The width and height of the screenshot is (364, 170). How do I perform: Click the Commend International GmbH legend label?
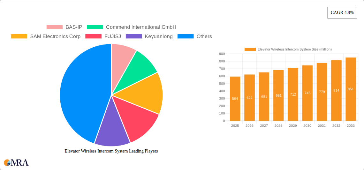[x=141, y=27]
